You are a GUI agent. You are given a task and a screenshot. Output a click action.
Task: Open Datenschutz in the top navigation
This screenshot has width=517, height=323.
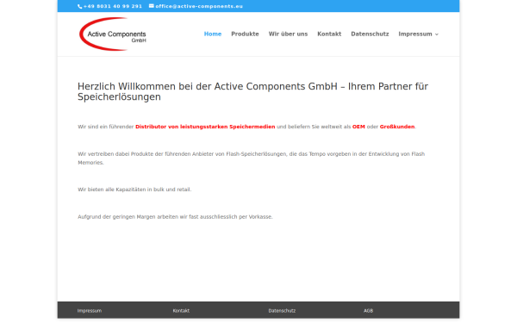(370, 34)
